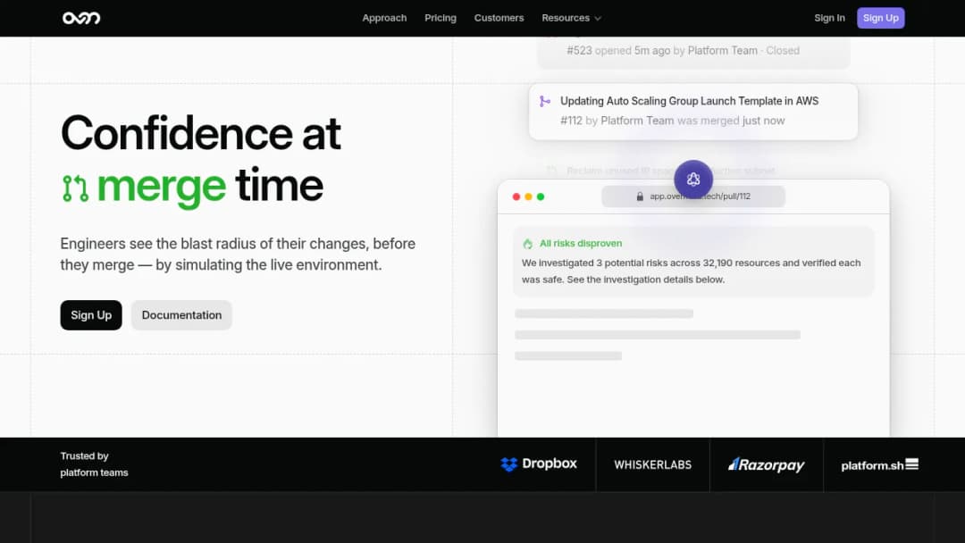The image size is (965, 543).
Task: Click the Razorpay logo
Action: (767, 465)
